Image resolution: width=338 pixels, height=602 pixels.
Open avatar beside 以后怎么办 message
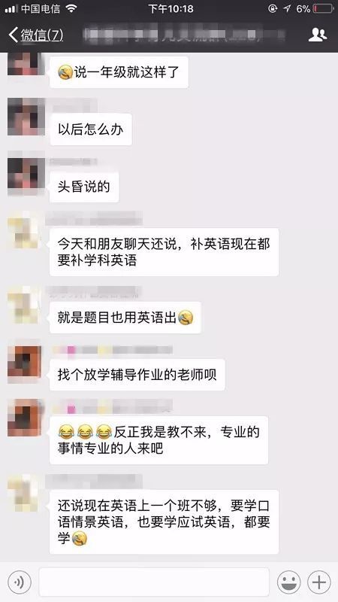point(25,117)
